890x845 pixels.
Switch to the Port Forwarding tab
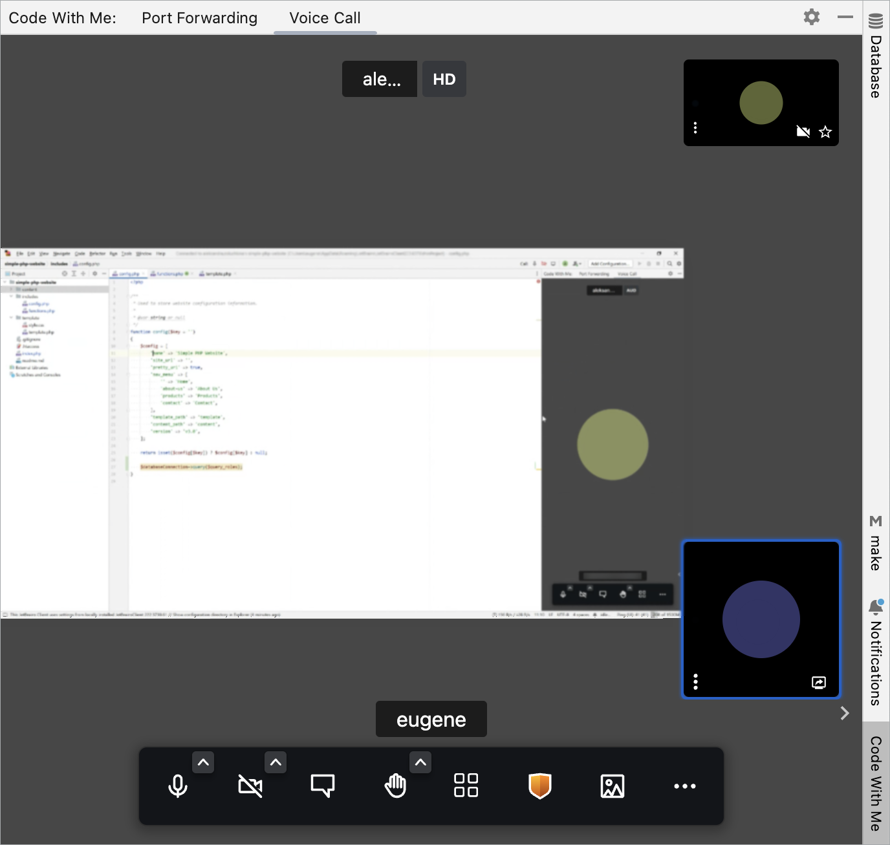pos(199,17)
